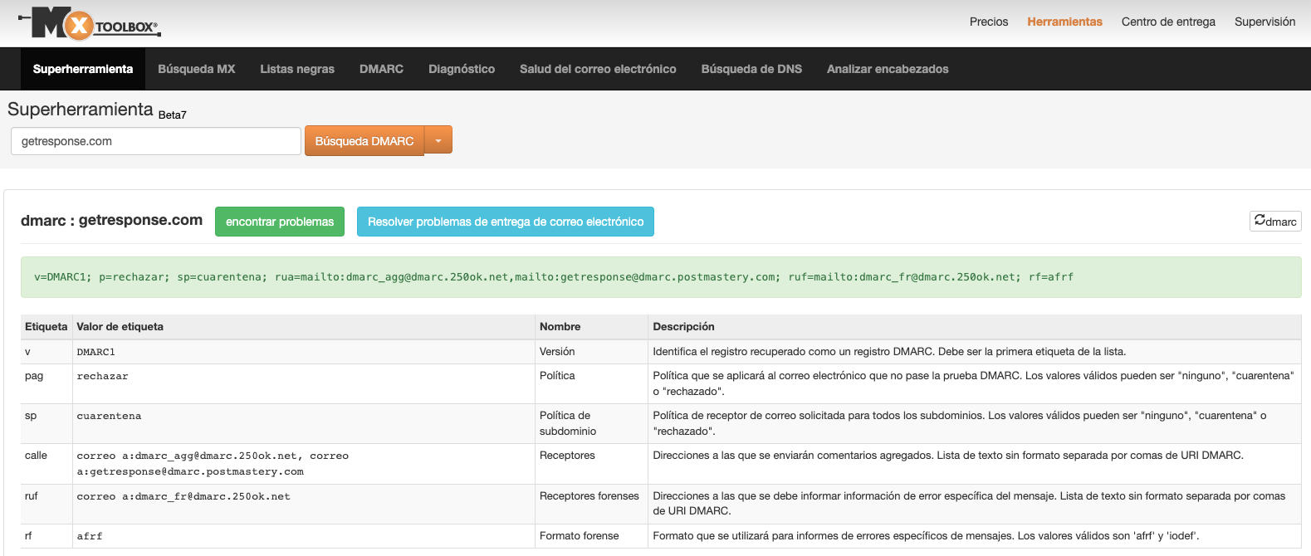Select the raw DMARC record text

coord(554,277)
